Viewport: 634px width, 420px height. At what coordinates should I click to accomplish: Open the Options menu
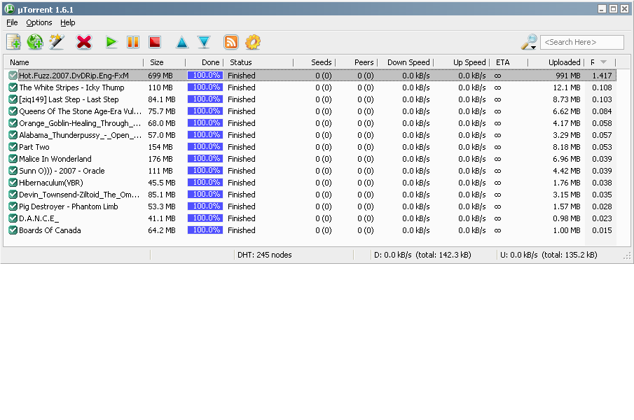click(39, 22)
